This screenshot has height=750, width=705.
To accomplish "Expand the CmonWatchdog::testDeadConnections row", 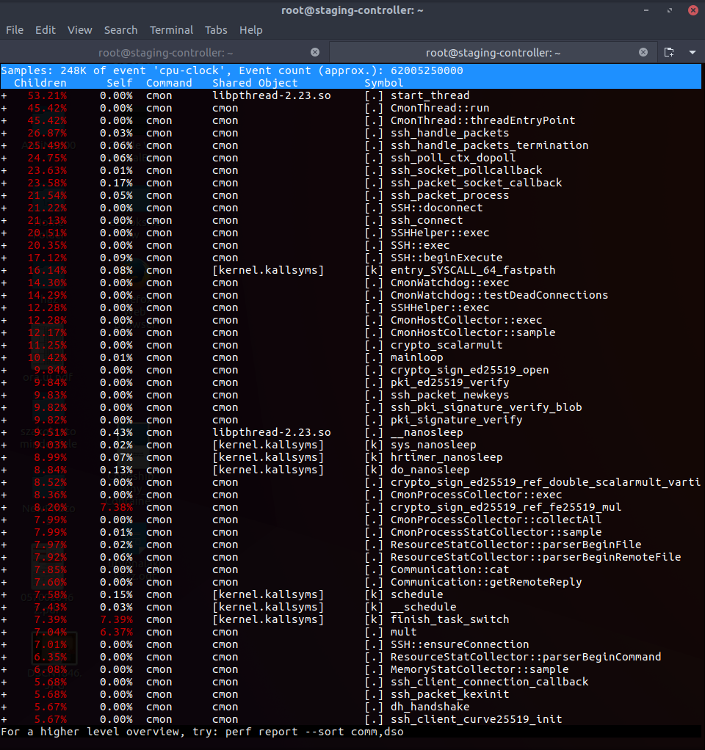I will tap(4, 295).
